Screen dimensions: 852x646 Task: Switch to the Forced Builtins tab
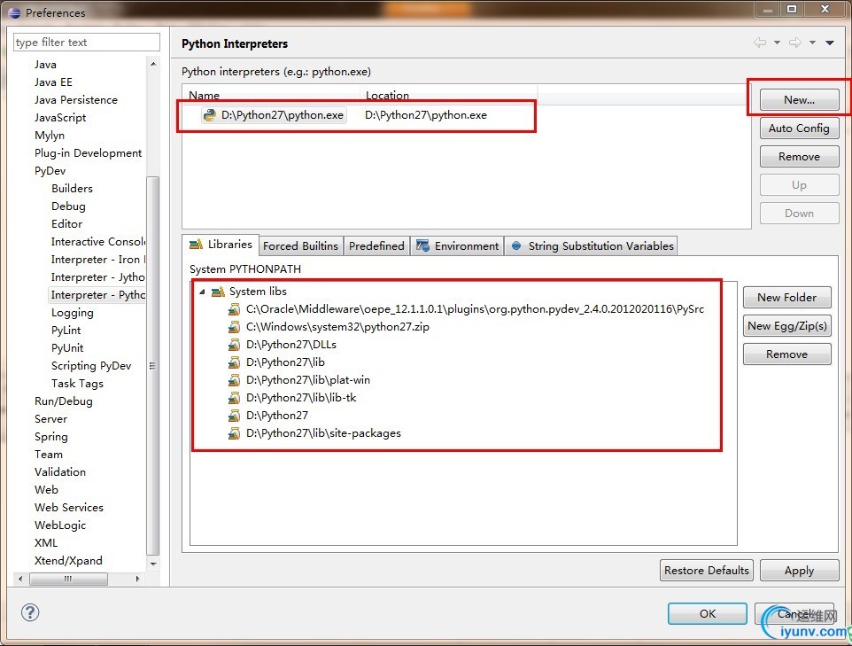pyautogui.click(x=300, y=245)
